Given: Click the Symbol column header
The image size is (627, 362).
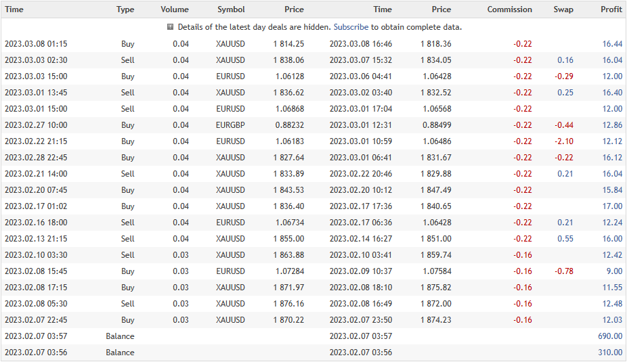Looking at the screenshot, I should coord(231,9).
